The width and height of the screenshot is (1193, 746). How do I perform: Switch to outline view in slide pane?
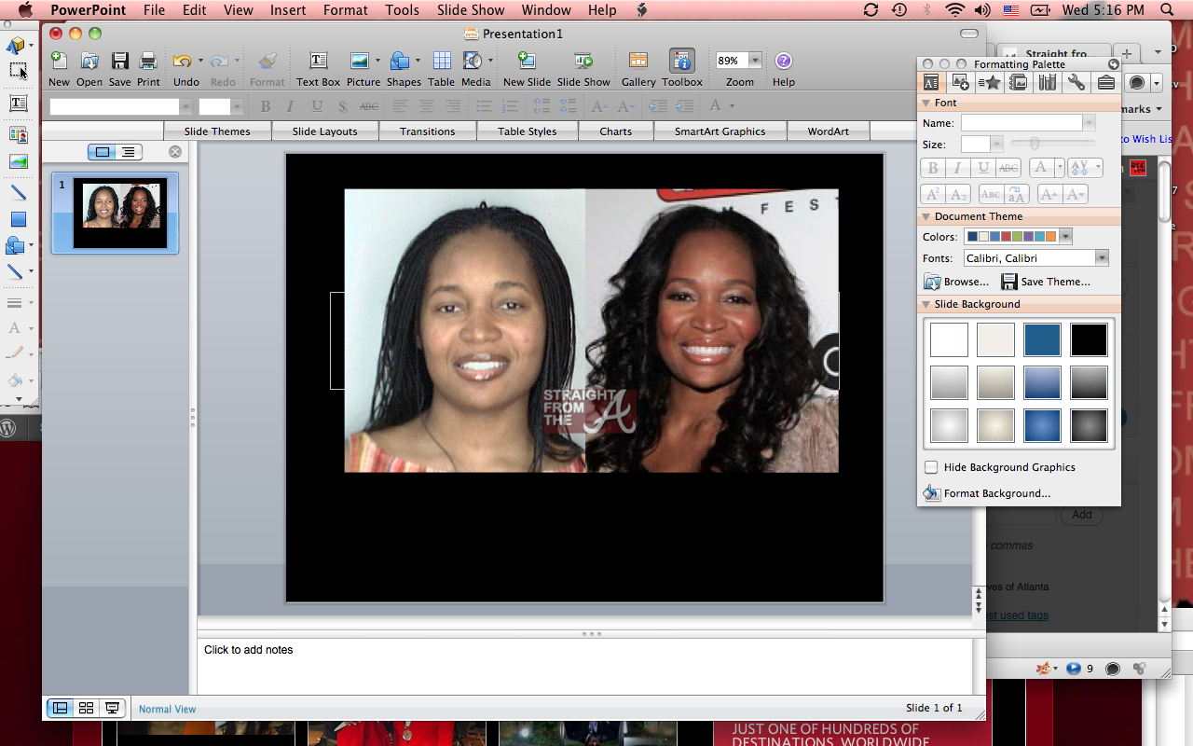pyautogui.click(x=128, y=152)
